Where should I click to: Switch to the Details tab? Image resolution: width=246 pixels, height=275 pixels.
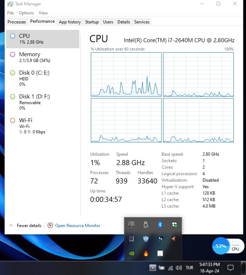[x=124, y=22]
